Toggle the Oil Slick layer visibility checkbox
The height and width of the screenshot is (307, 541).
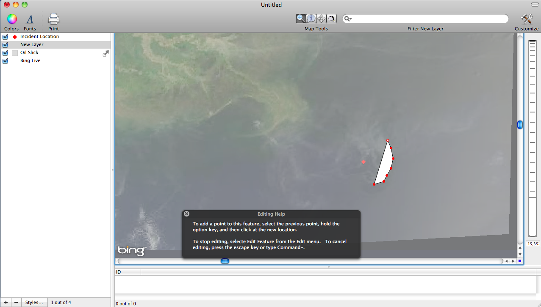[6, 53]
